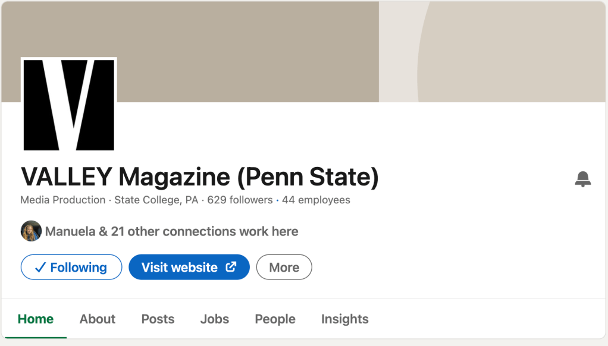Open the VALLEY Magazine V logo
608x346 pixels.
coord(69,105)
